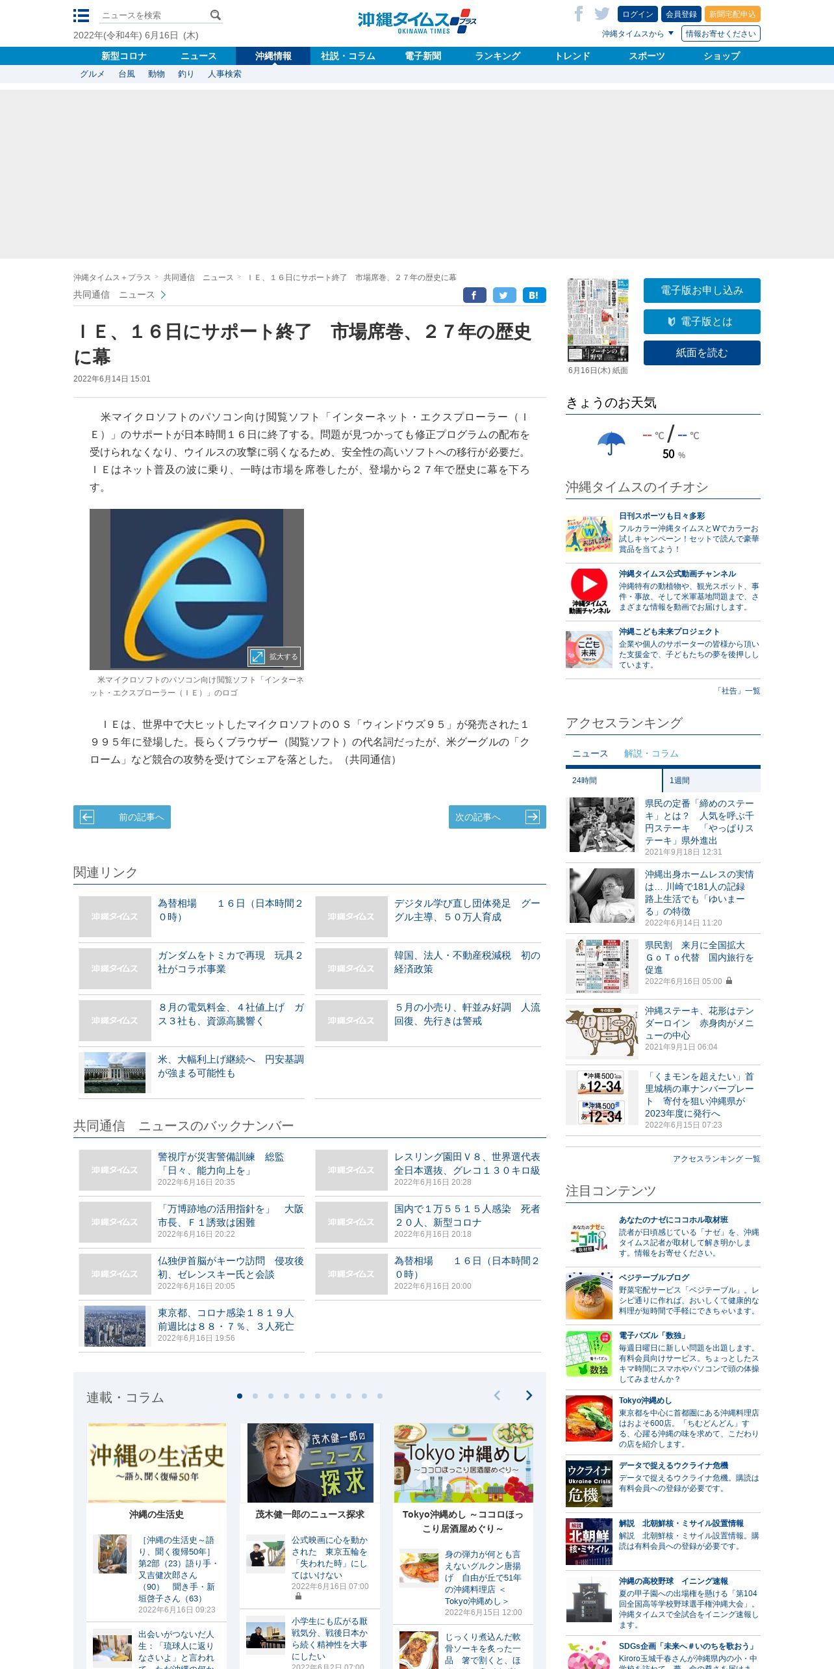Viewport: 834px width, 1669px height.
Task: Open the 社説・コラム menu item
Action: pos(348,56)
